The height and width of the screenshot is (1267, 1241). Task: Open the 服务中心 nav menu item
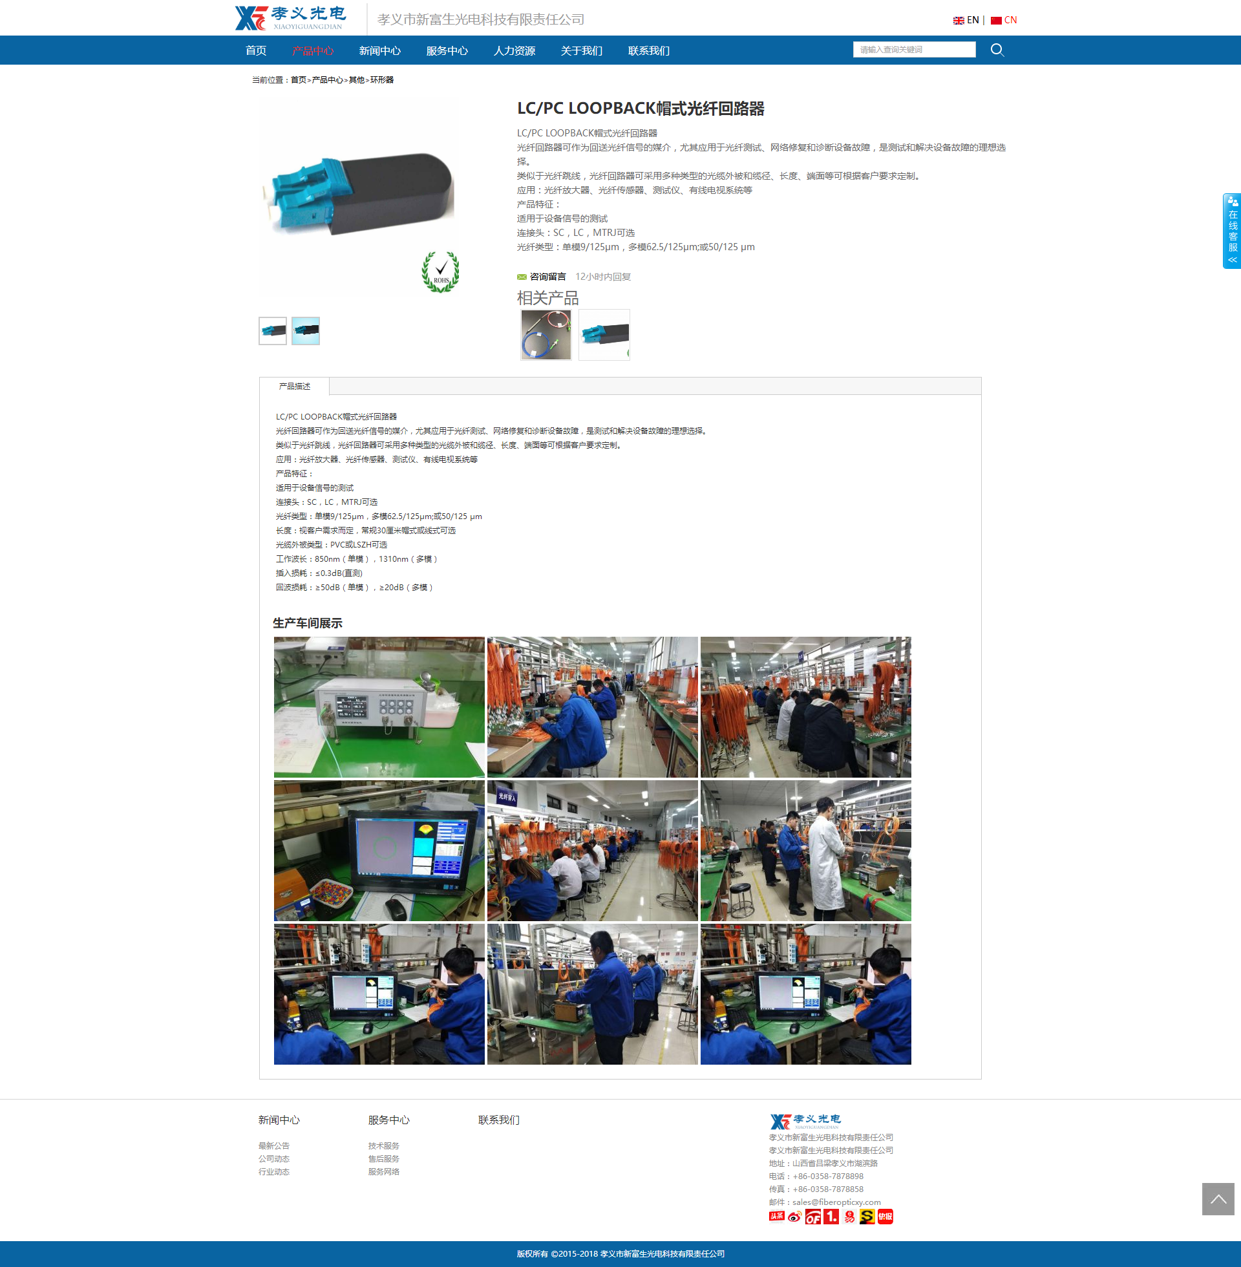pyautogui.click(x=447, y=50)
